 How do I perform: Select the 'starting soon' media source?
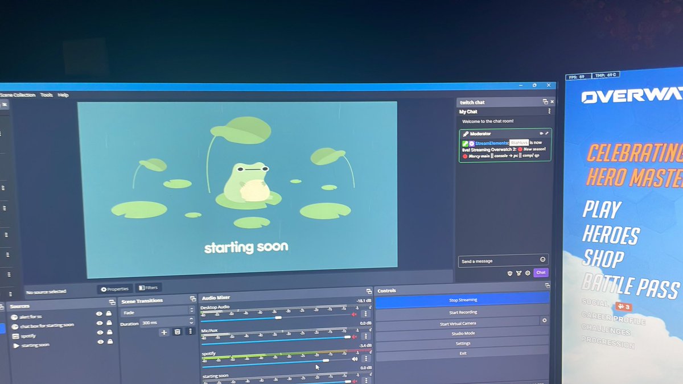[x=61, y=345]
